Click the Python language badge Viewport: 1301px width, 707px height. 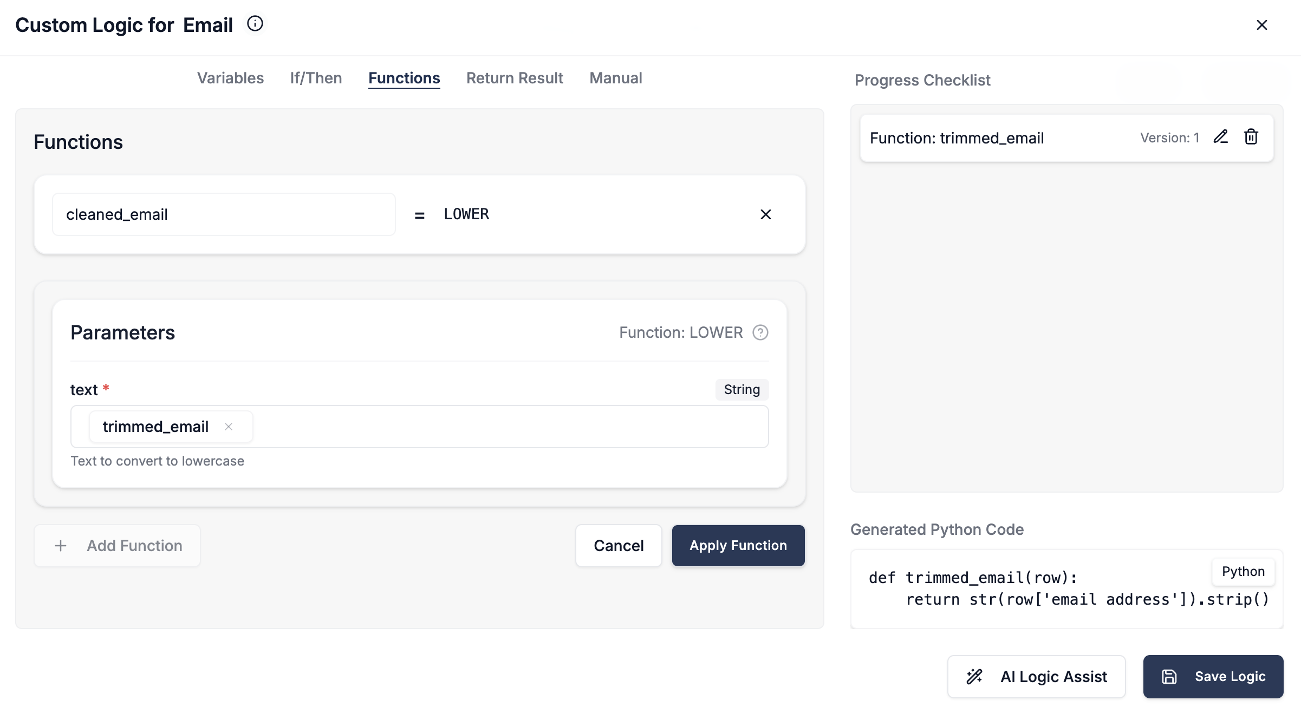click(1243, 572)
